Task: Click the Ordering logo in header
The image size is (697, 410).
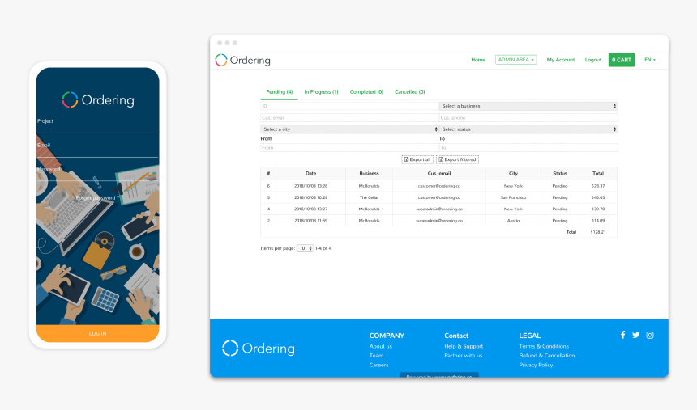Action: (x=242, y=60)
